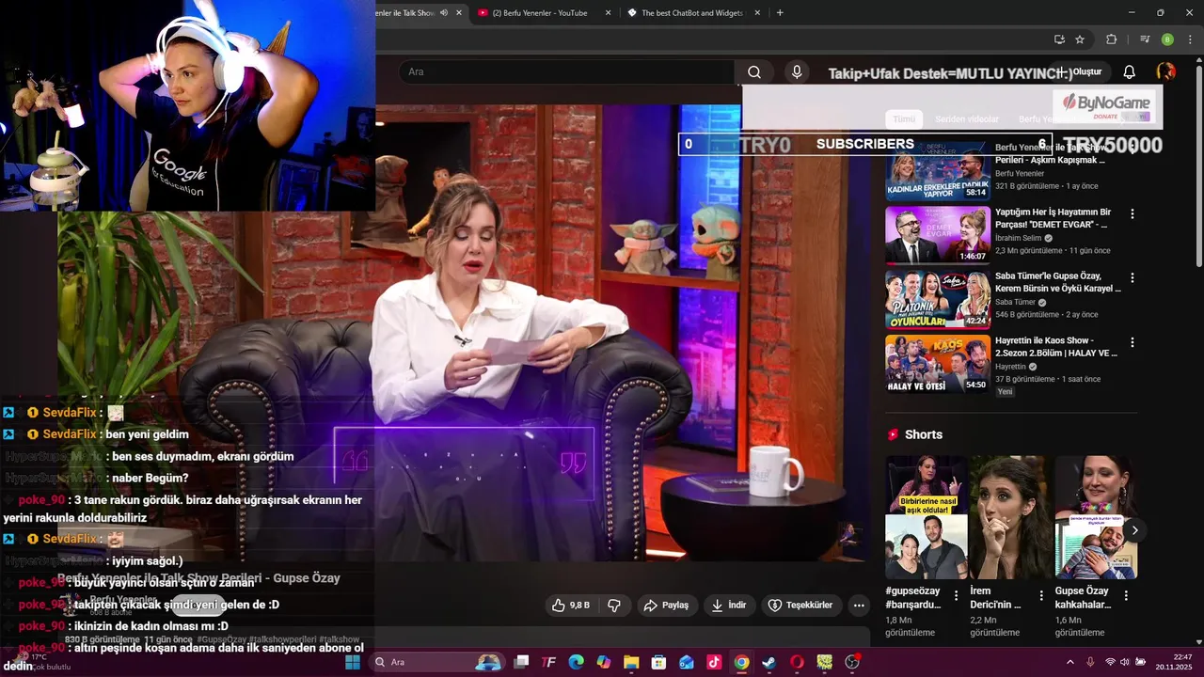Select the Seriden videolar filter chip
The width and height of the screenshot is (1204, 677).
pyautogui.click(x=967, y=119)
